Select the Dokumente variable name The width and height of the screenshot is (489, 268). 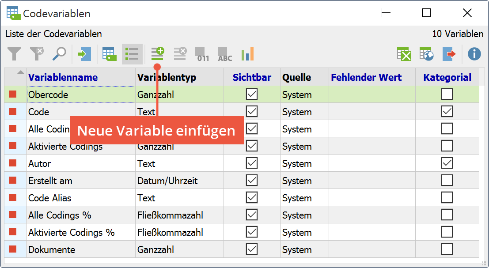(x=52, y=249)
